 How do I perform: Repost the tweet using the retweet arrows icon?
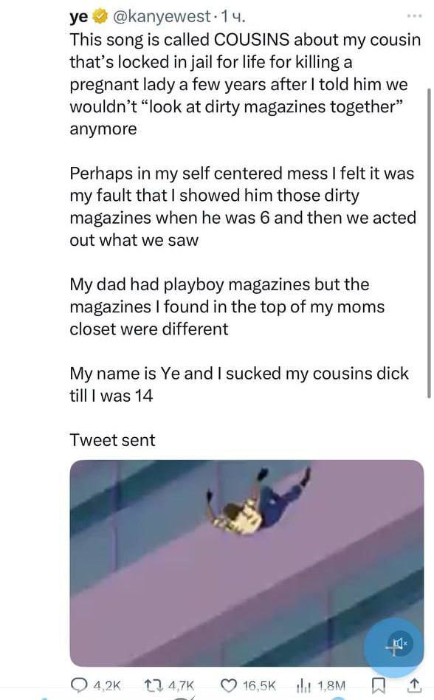pos(153,684)
